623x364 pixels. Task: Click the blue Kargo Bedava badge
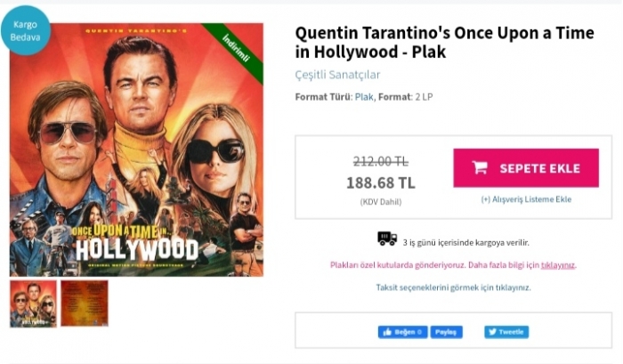pyautogui.click(x=26, y=30)
